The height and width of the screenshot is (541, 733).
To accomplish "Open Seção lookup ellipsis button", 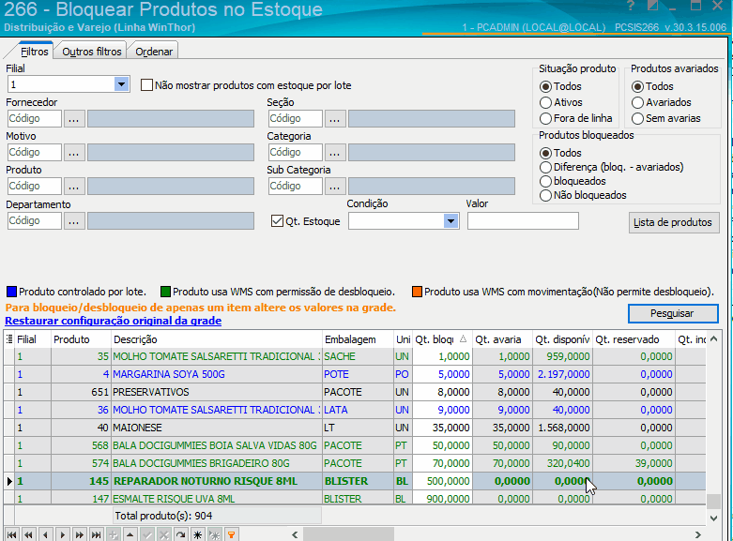I will coord(335,119).
